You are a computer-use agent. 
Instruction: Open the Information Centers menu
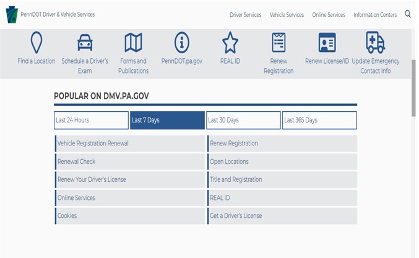point(375,15)
